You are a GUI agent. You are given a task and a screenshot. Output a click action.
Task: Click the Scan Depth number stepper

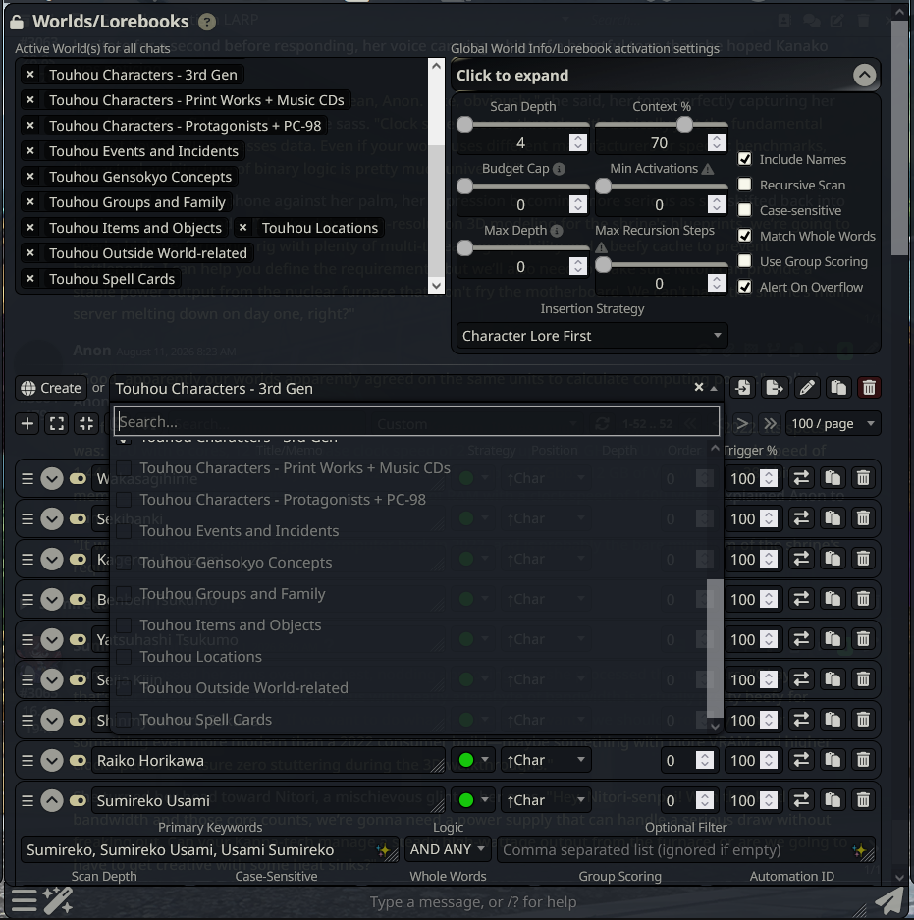point(578,142)
